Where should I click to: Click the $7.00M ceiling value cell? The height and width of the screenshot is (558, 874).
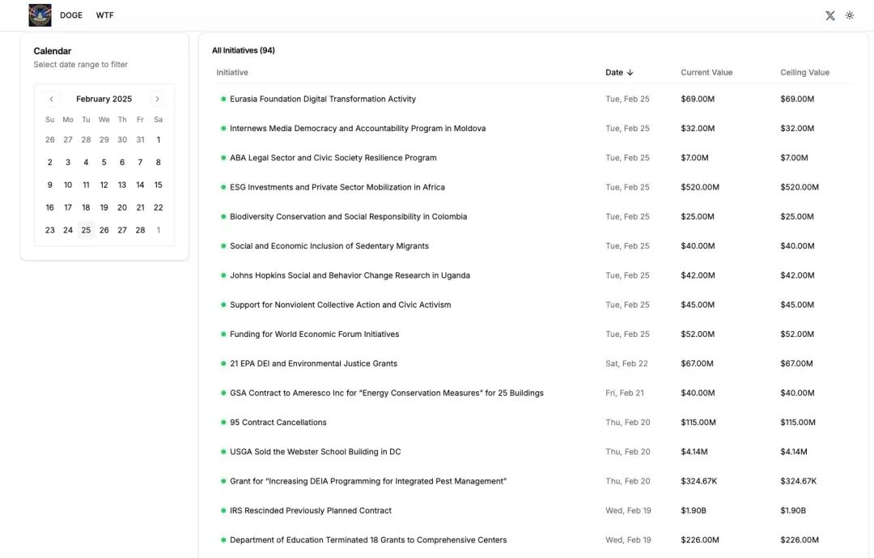click(x=795, y=158)
